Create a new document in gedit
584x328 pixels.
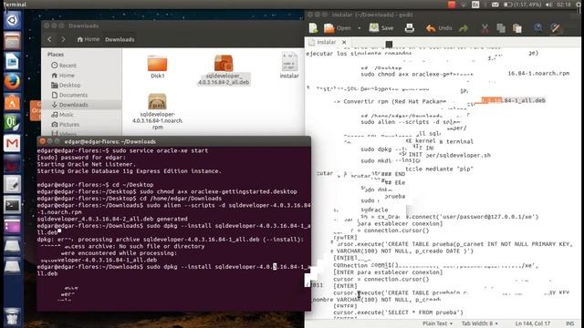point(313,28)
